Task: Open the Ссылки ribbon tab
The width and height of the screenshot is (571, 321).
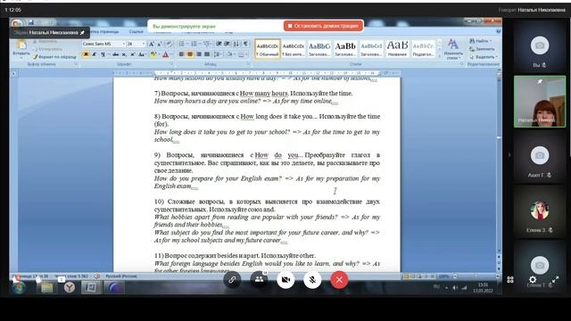Action: tap(136, 32)
